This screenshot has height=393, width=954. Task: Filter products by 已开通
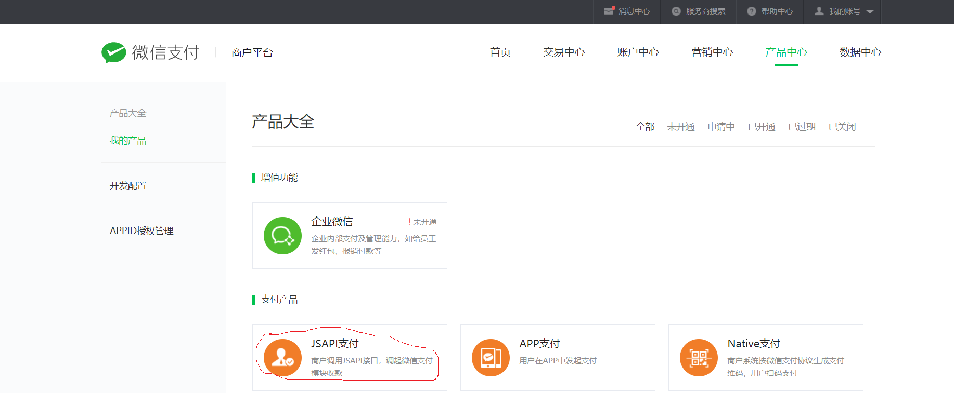click(x=762, y=127)
